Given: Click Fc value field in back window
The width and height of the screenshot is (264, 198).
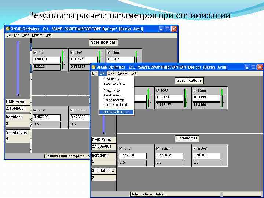Looking at the screenshot, I should [x=47, y=60].
